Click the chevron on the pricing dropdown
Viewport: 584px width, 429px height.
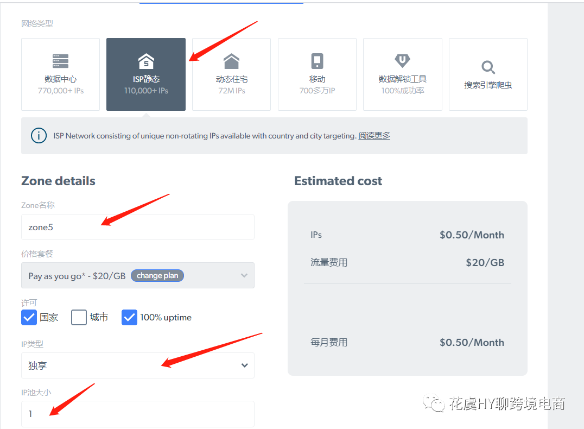click(x=244, y=275)
